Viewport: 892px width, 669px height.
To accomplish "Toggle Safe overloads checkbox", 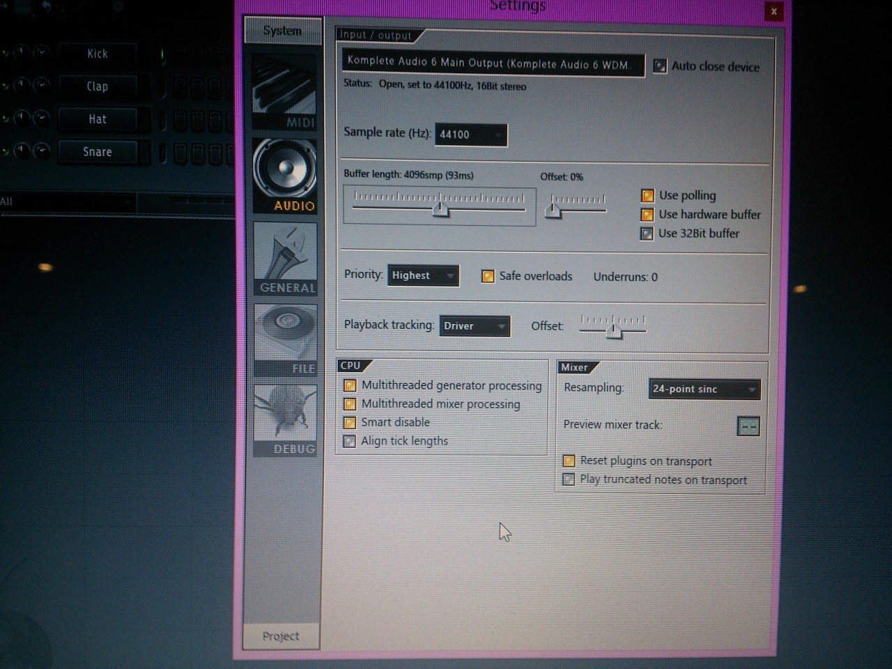I will pos(527,277).
